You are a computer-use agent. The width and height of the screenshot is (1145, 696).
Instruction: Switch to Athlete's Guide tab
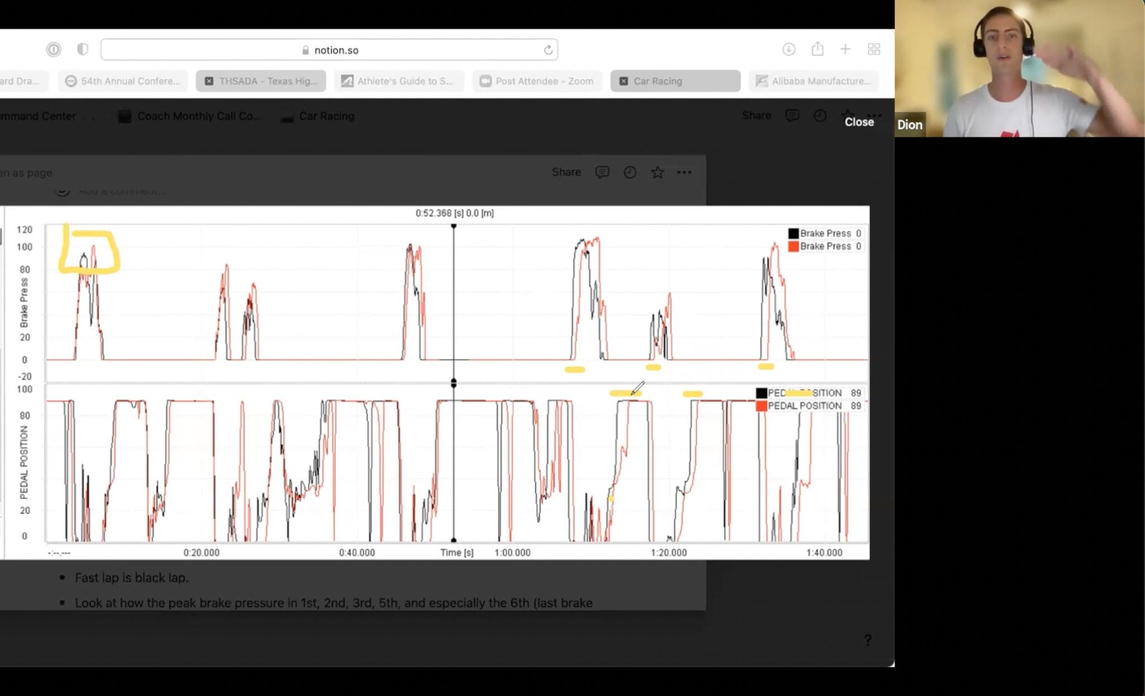tap(399, 81)
